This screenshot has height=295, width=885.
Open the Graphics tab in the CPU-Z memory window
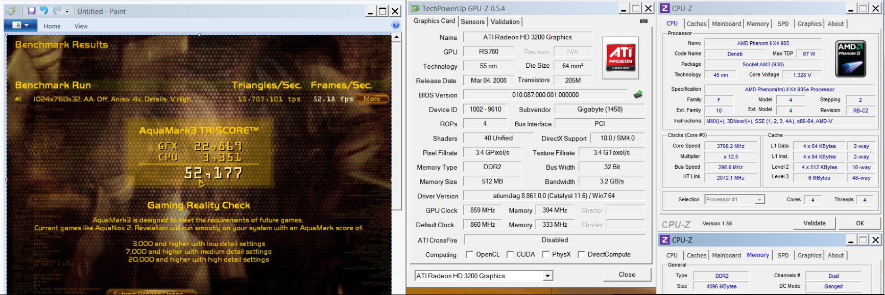click(810, 256)
